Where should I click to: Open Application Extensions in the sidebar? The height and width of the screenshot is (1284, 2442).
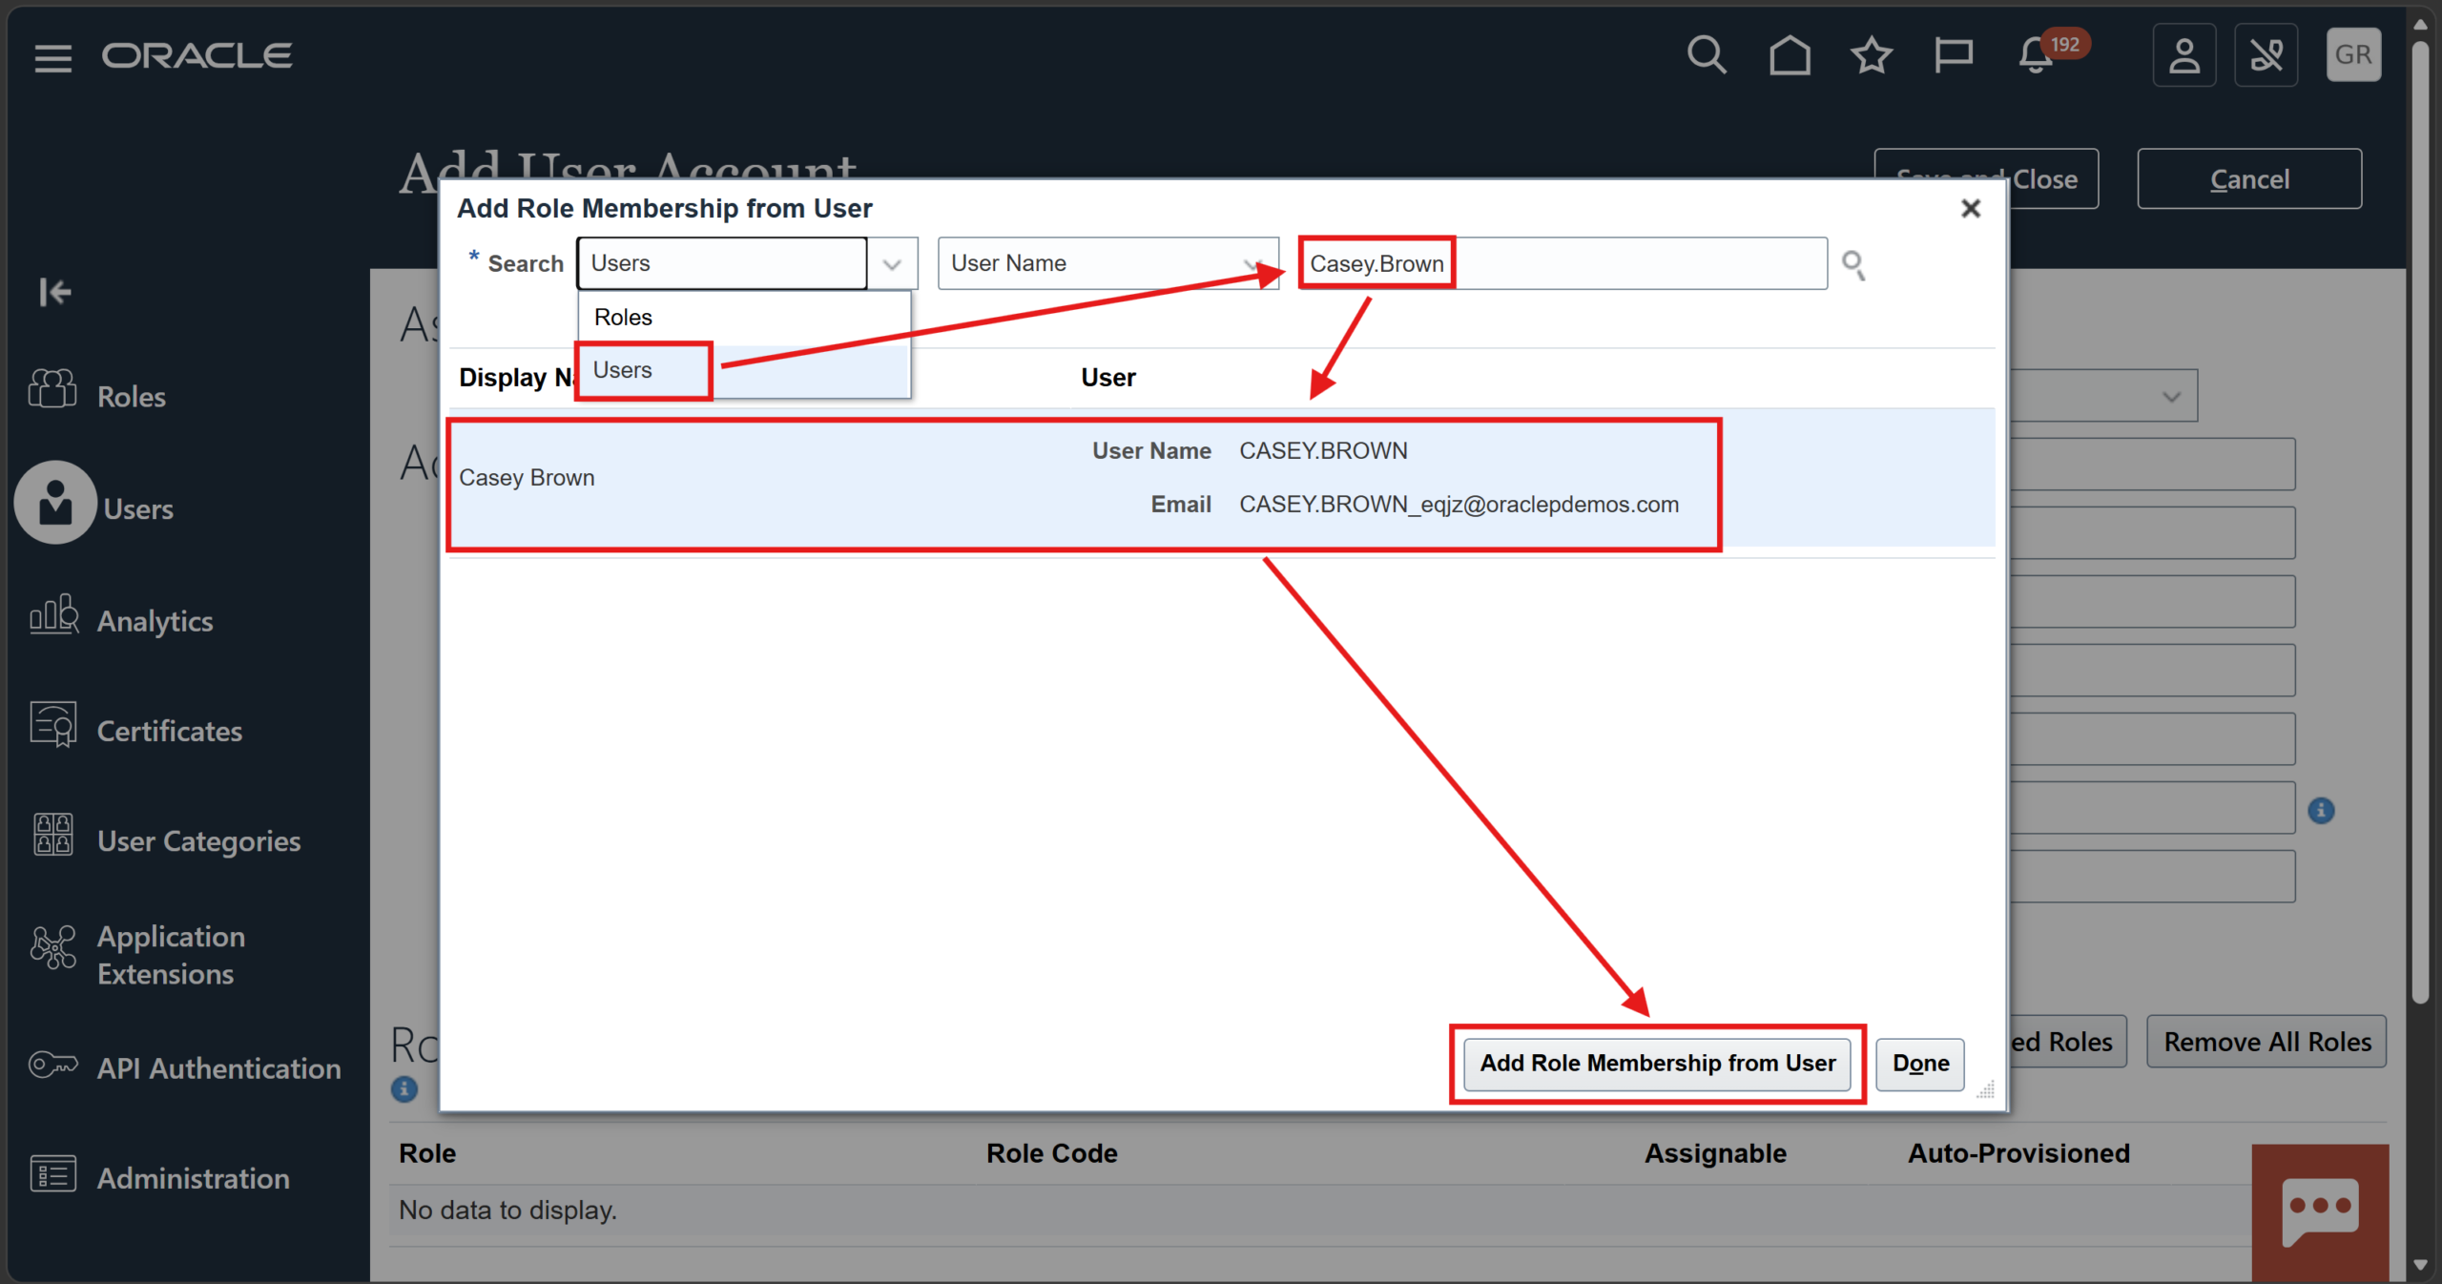pyautogui.click(x=172, y=955)
